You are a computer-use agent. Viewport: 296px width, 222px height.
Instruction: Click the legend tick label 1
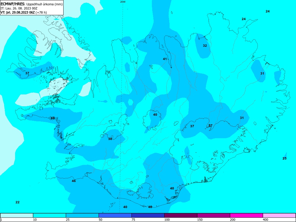[x=1, y=220]
